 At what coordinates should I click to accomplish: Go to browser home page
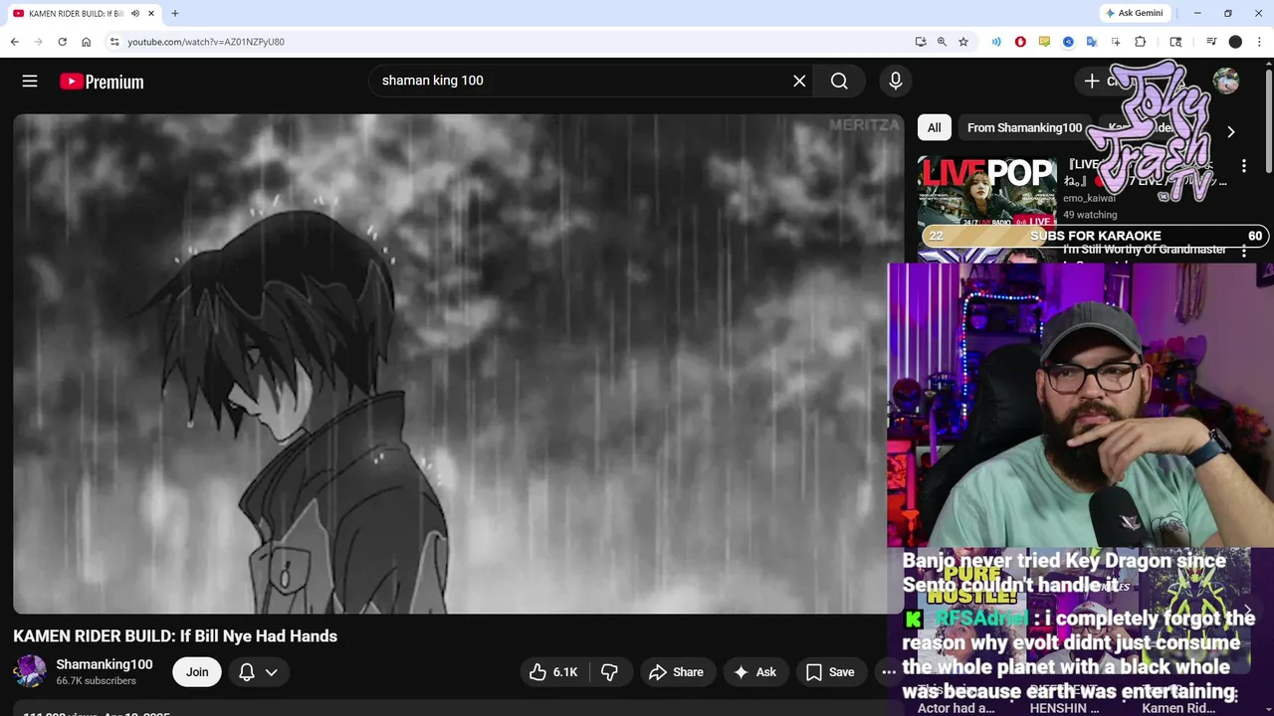(x=87, y=42)
